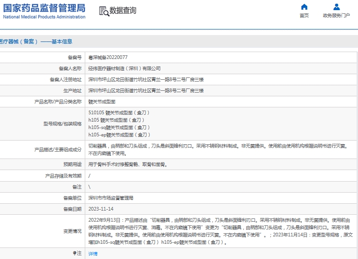Select the company name 经纬医疗器材制造（深圳）有限公司
The image size is (358, 259).
(124, 68)
